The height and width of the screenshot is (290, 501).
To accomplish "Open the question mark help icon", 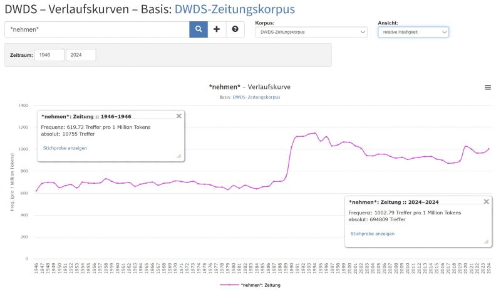I will [x=235, y=29].
